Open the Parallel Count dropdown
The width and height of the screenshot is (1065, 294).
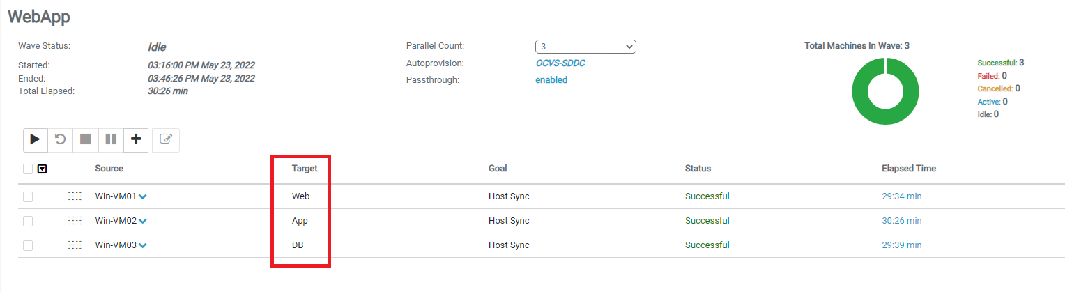585,47
